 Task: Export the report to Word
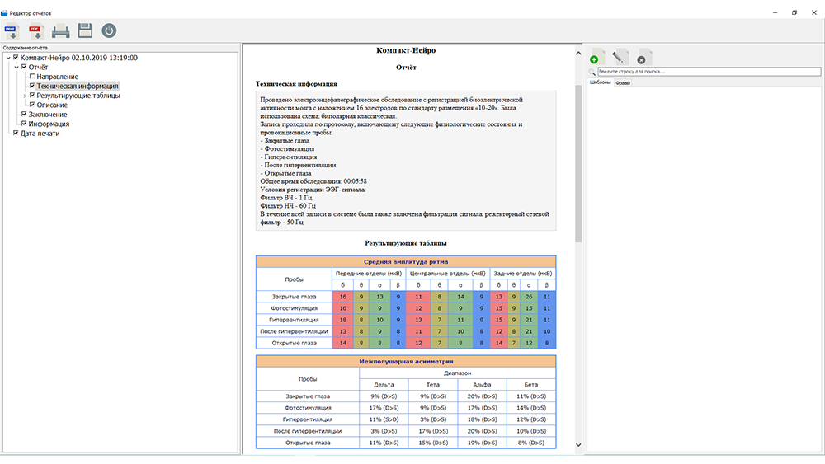click(x=12, y=31)
